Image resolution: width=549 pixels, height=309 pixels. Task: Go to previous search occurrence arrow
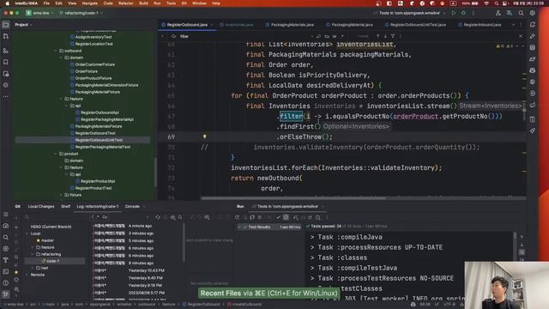pyautogui.click(x=377, y=36)
